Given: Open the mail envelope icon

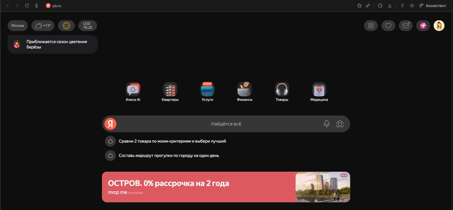Looking at the screenshot, I should [x=405, y=26].
